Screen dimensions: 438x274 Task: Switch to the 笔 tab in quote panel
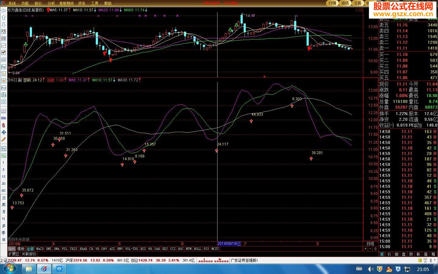coord(382,254)
